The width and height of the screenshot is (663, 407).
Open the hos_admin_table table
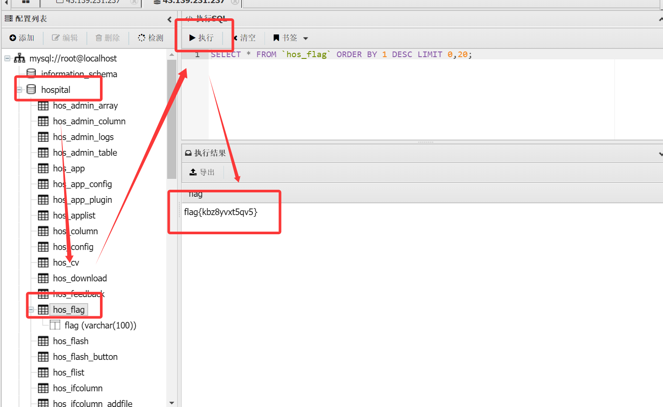85,153
